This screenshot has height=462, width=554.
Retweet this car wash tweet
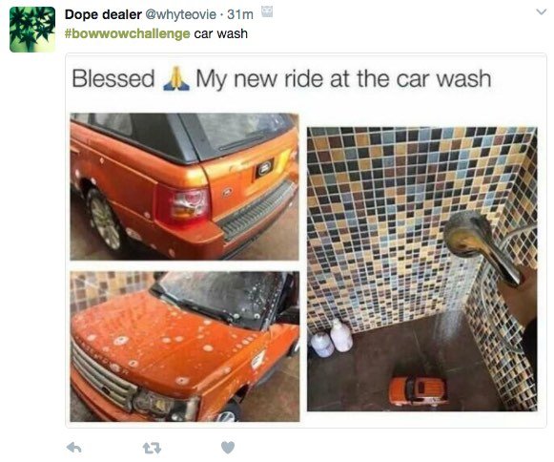152,449
